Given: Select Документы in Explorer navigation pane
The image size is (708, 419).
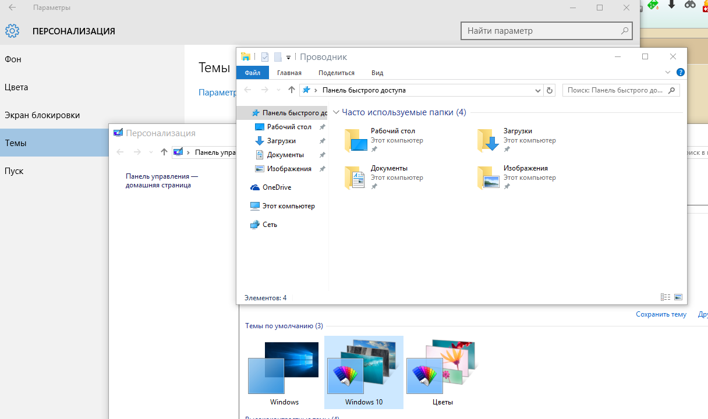Looking at the screenshot, I should tap(279, 155).
